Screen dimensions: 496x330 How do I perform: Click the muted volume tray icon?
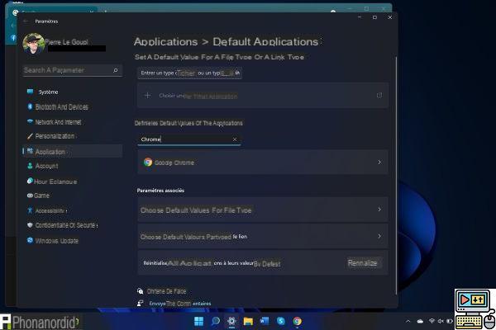coord(441,321)
